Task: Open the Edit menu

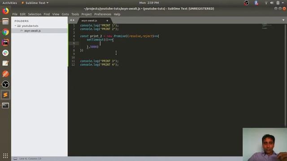Action: click(x=23, y=14)
